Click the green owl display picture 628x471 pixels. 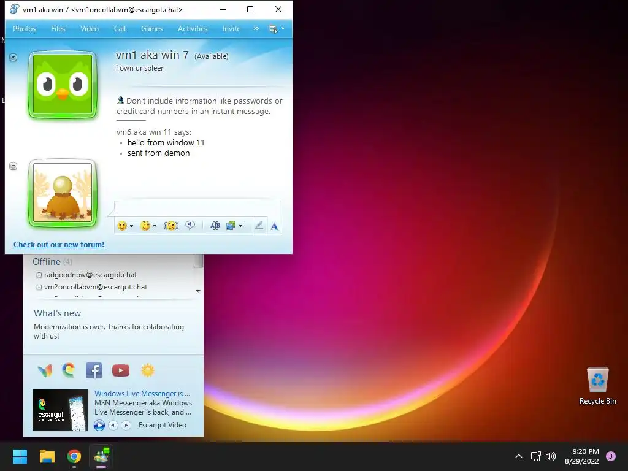pyautogui.click(x=63, y=85)
